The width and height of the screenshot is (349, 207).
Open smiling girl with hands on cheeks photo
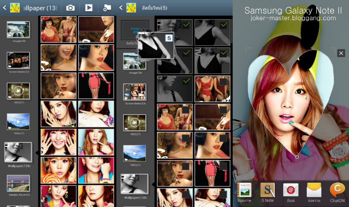[59, 142]
